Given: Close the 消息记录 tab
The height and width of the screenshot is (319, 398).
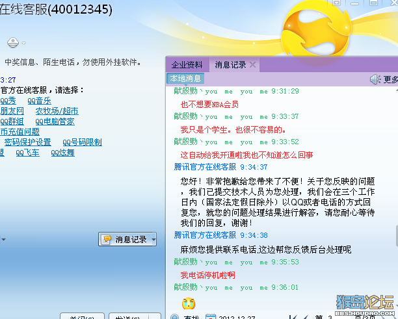Looking at the screenshot, I should (252, 64).
